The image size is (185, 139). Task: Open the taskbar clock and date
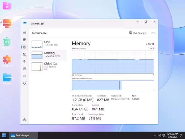coord(173,135)
